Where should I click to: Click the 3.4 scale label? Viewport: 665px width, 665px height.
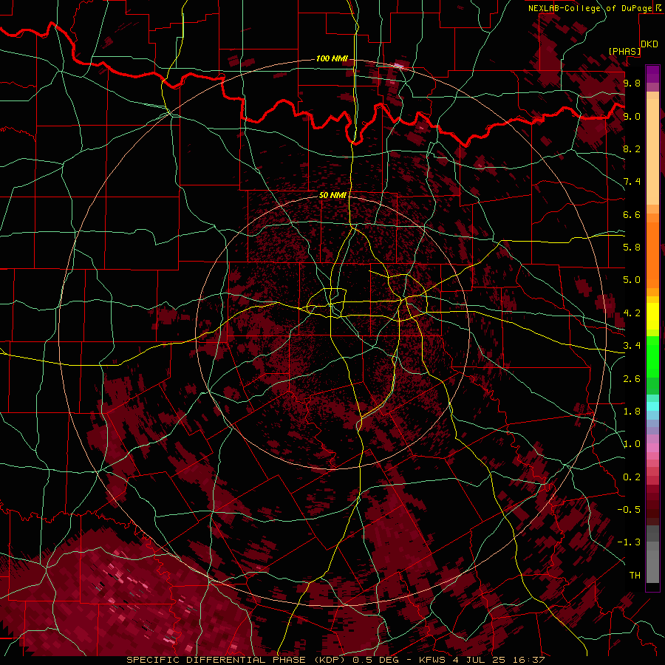coord(632,346)
